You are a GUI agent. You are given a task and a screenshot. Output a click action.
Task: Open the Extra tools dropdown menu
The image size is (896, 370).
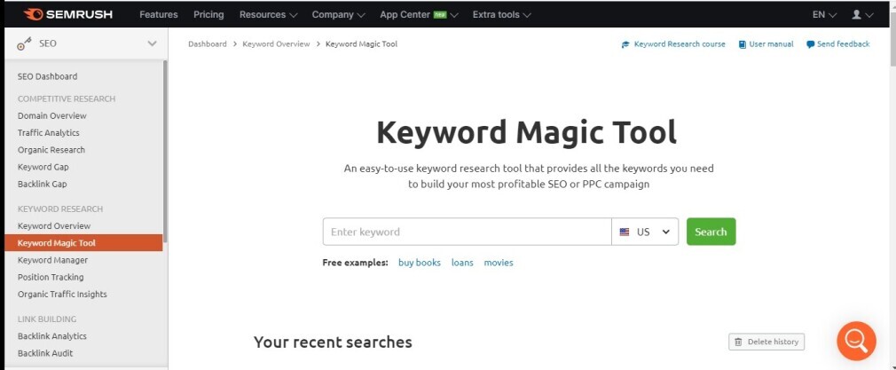click(x=501, y=15)
